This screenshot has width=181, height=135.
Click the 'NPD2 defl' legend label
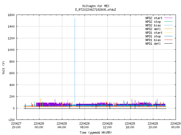pyautogui.click(x=153, y=29)
